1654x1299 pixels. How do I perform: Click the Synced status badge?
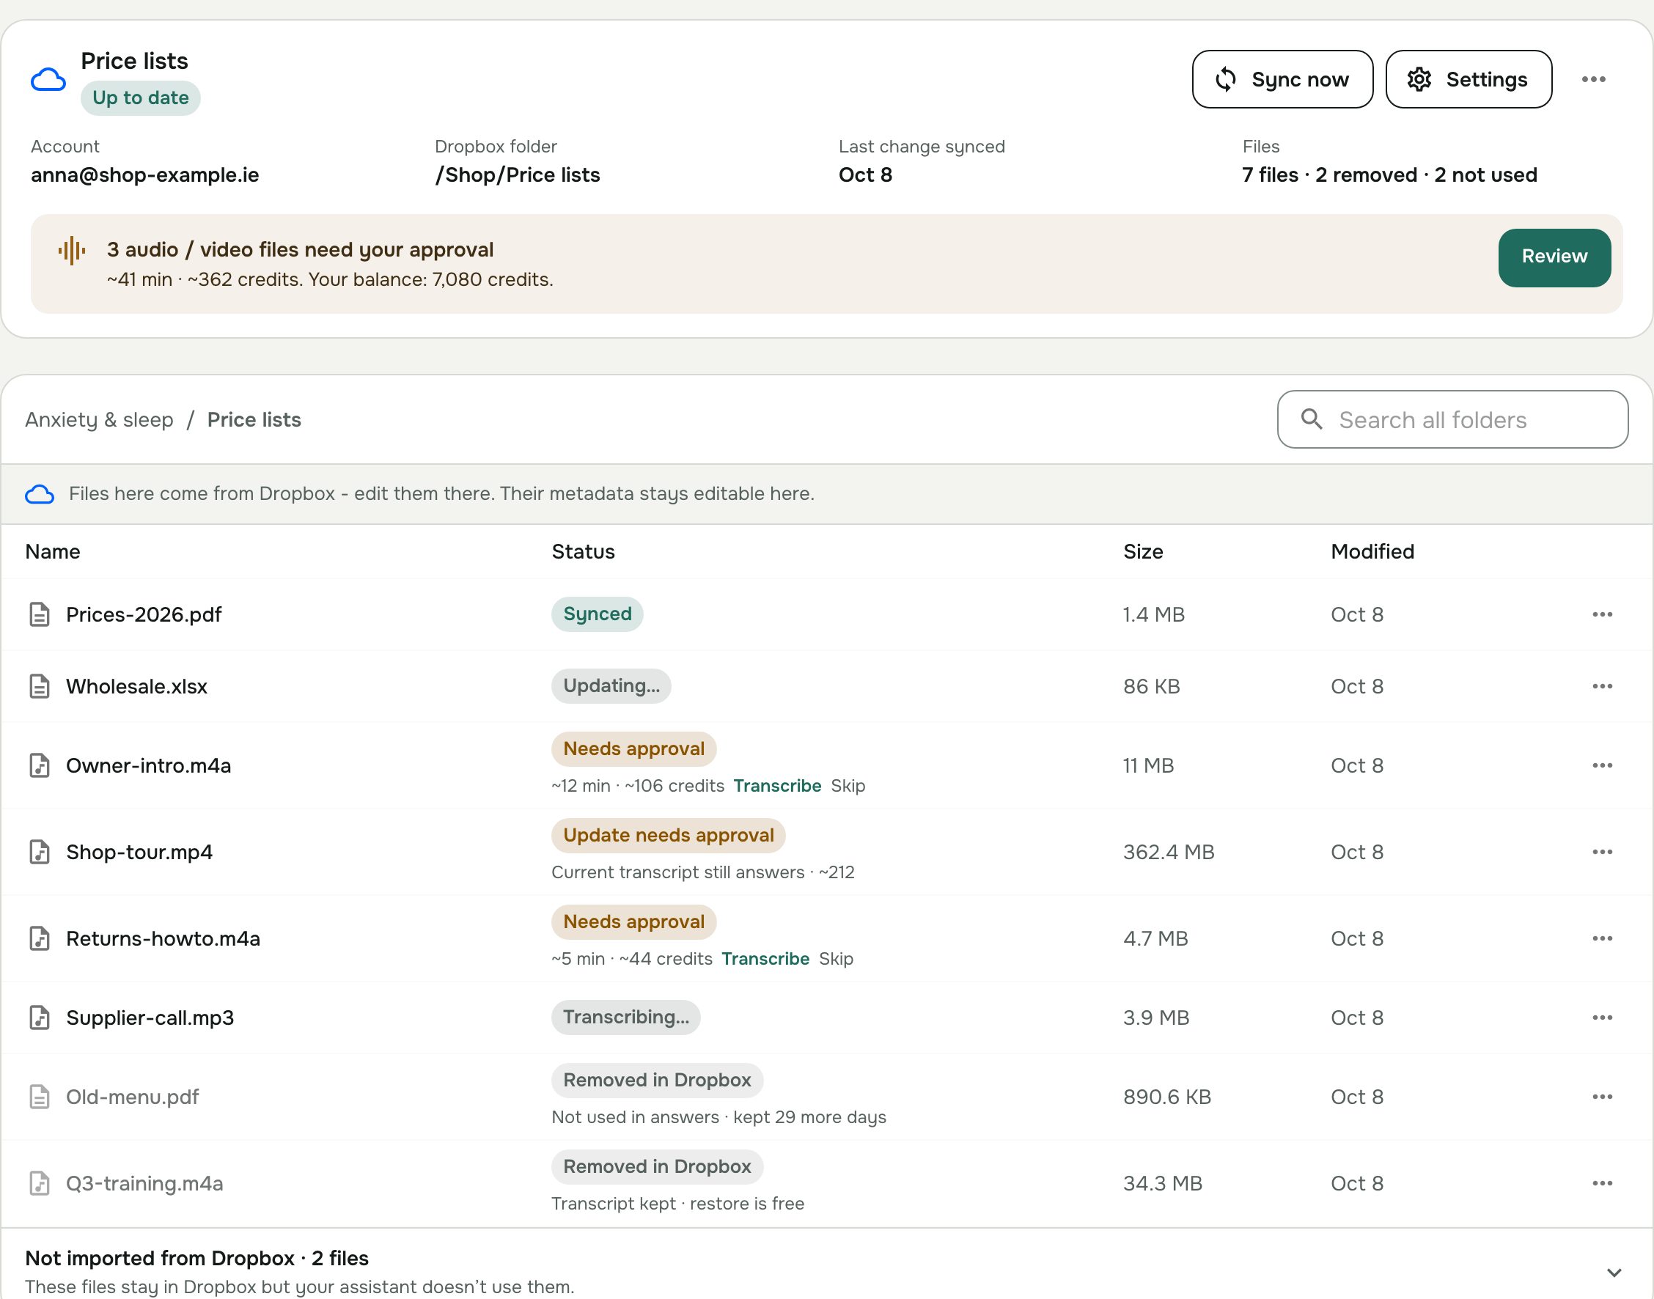click(x=597, y=614)
